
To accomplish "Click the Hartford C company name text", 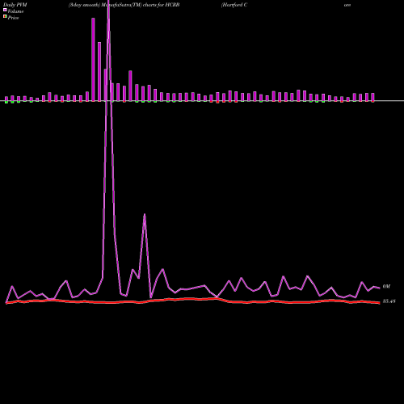I will [x=234, y=5].
